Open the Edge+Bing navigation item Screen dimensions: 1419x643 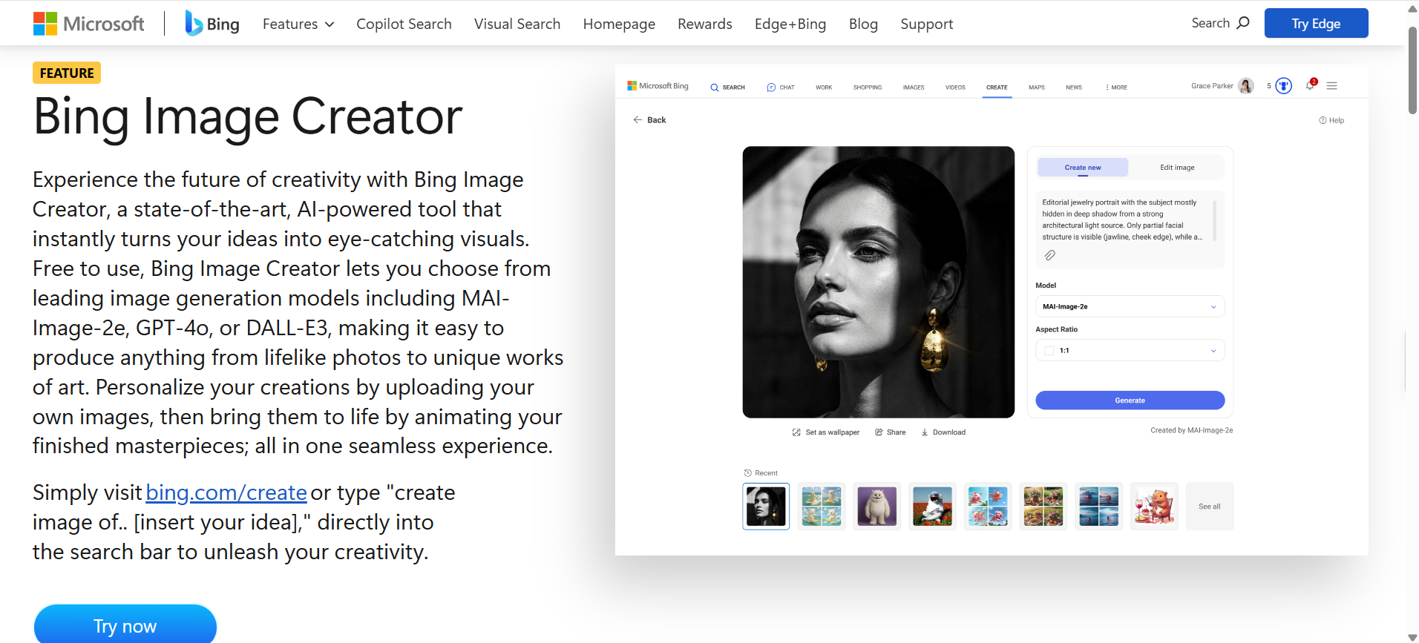pyautogui.click(x=790, y=24)
